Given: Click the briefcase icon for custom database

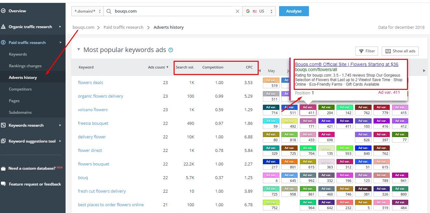Looking at the screenshot, I should 3,168.
